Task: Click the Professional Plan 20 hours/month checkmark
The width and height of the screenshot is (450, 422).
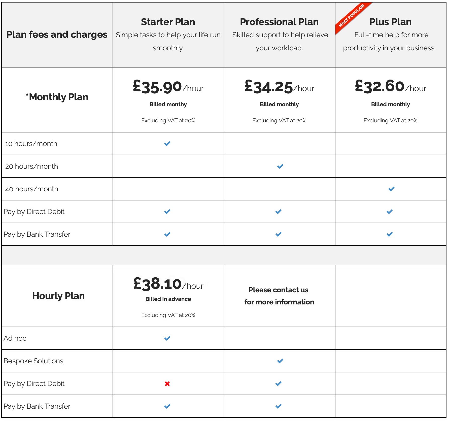Action: tap(280, 166)
